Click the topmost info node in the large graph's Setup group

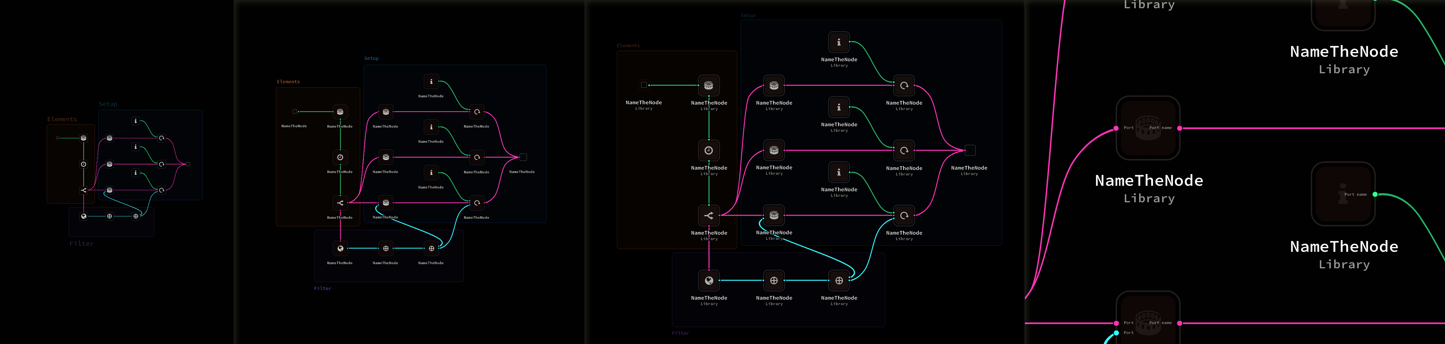point(839,42)
